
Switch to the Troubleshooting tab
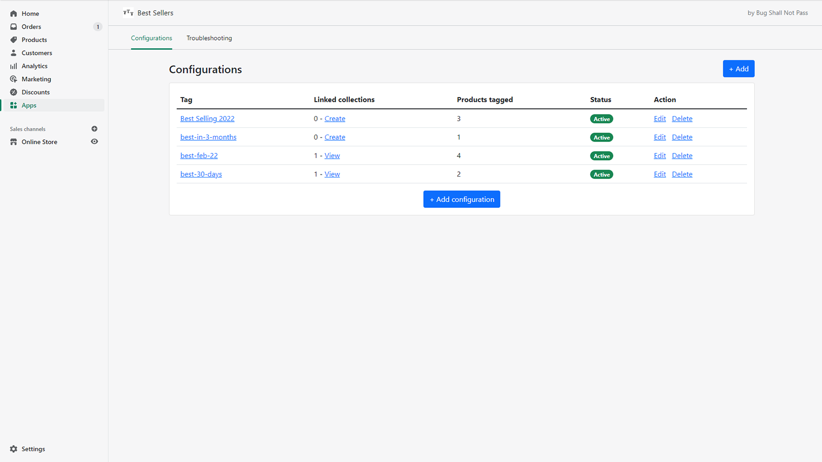click(209, 38)
